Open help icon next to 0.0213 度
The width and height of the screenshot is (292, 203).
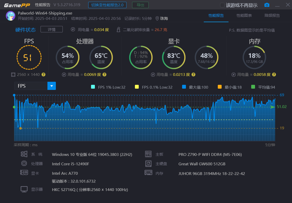[x=194, y=74]
